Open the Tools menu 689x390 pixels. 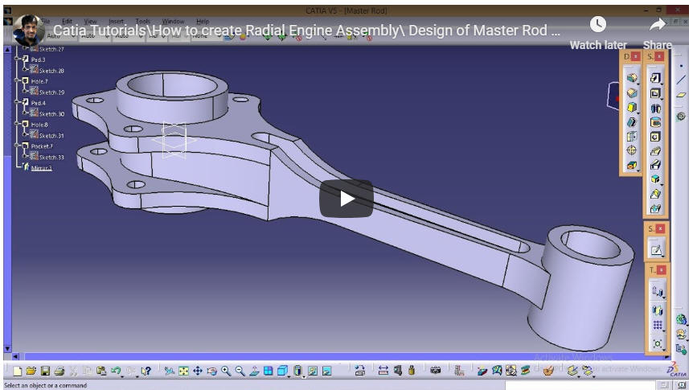coord(143,21)
